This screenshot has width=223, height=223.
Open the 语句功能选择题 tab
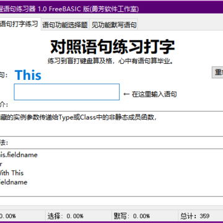click(65, 25)
